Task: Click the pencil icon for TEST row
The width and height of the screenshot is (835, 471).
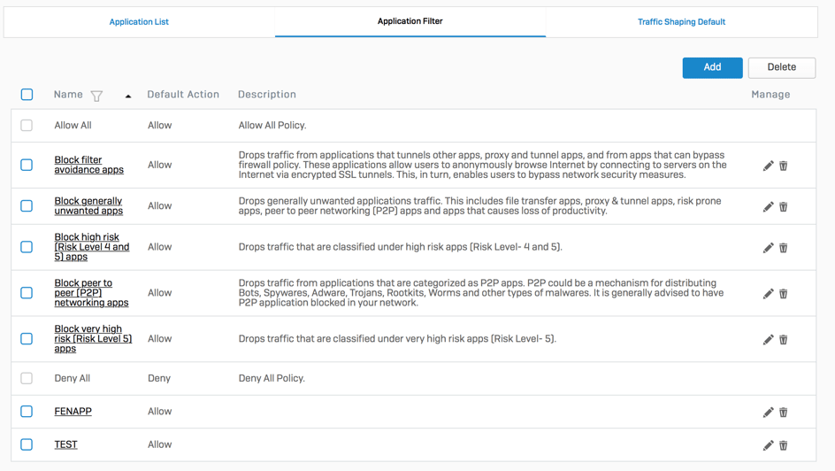Action: 768,445
